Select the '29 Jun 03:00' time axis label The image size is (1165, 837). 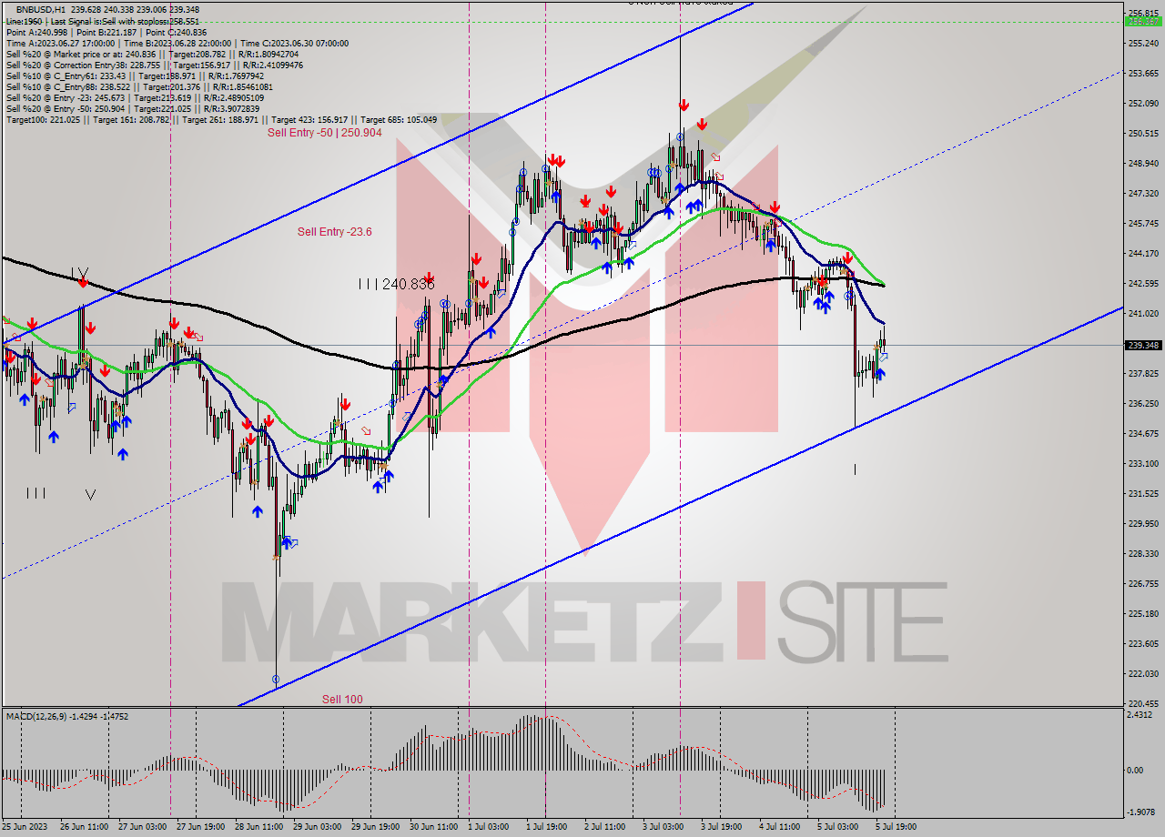pyautogui.click(x=318, y=827)
